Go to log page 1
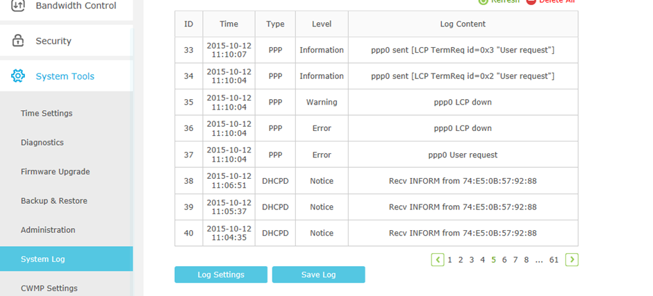 point(449,260)
